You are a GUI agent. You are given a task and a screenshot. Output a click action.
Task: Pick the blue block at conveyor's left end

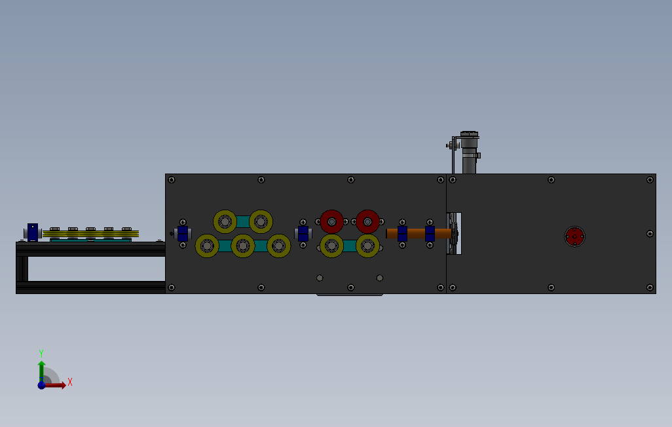(33, 232)
